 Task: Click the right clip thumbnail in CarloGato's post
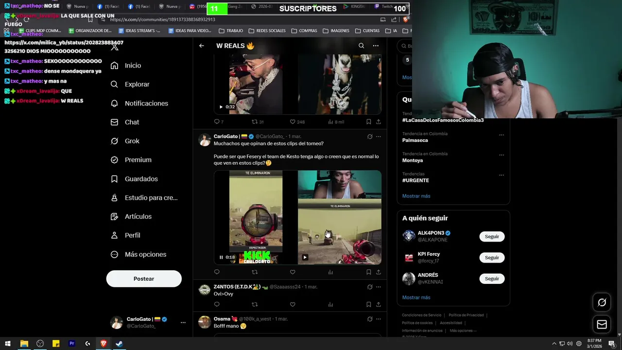tap(340, 217)
